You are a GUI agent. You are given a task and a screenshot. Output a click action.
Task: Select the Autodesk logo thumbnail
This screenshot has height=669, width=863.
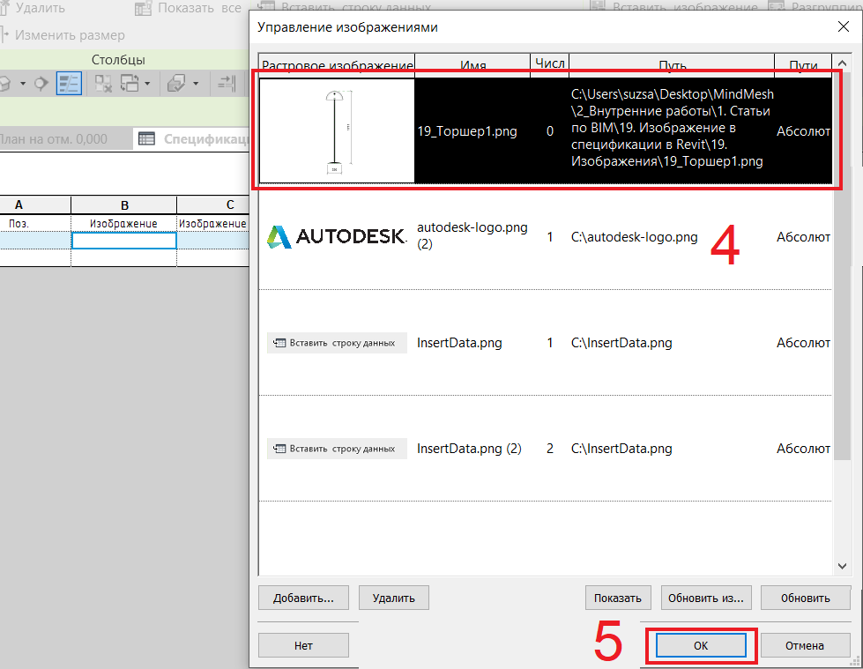(337, 236)
